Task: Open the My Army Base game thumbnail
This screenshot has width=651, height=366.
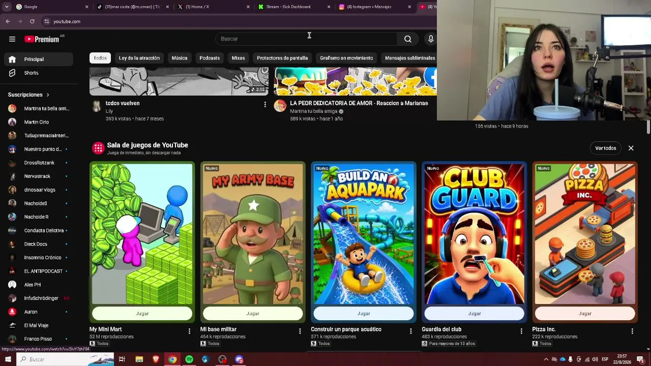Action: pyautogui.click(x=253, y=234)
